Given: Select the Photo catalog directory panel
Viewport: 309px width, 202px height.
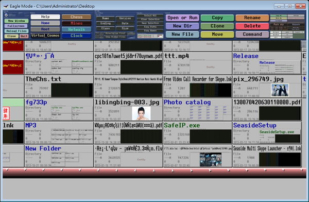Looking at the screenshot, I should (x=198, y=110).
